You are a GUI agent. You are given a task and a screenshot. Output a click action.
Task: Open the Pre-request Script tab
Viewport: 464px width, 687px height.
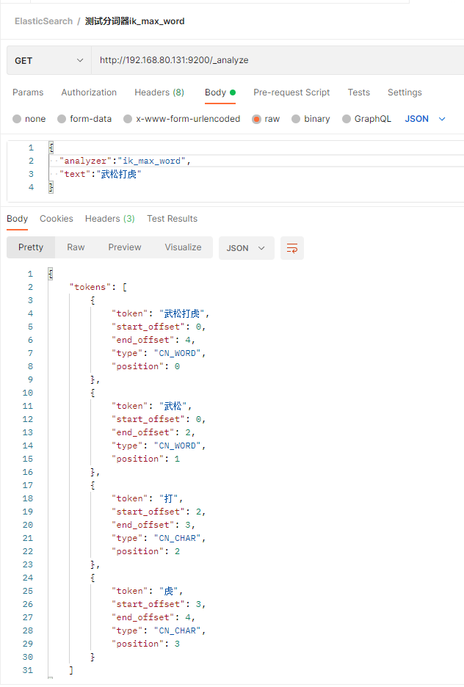pos(291,92)
